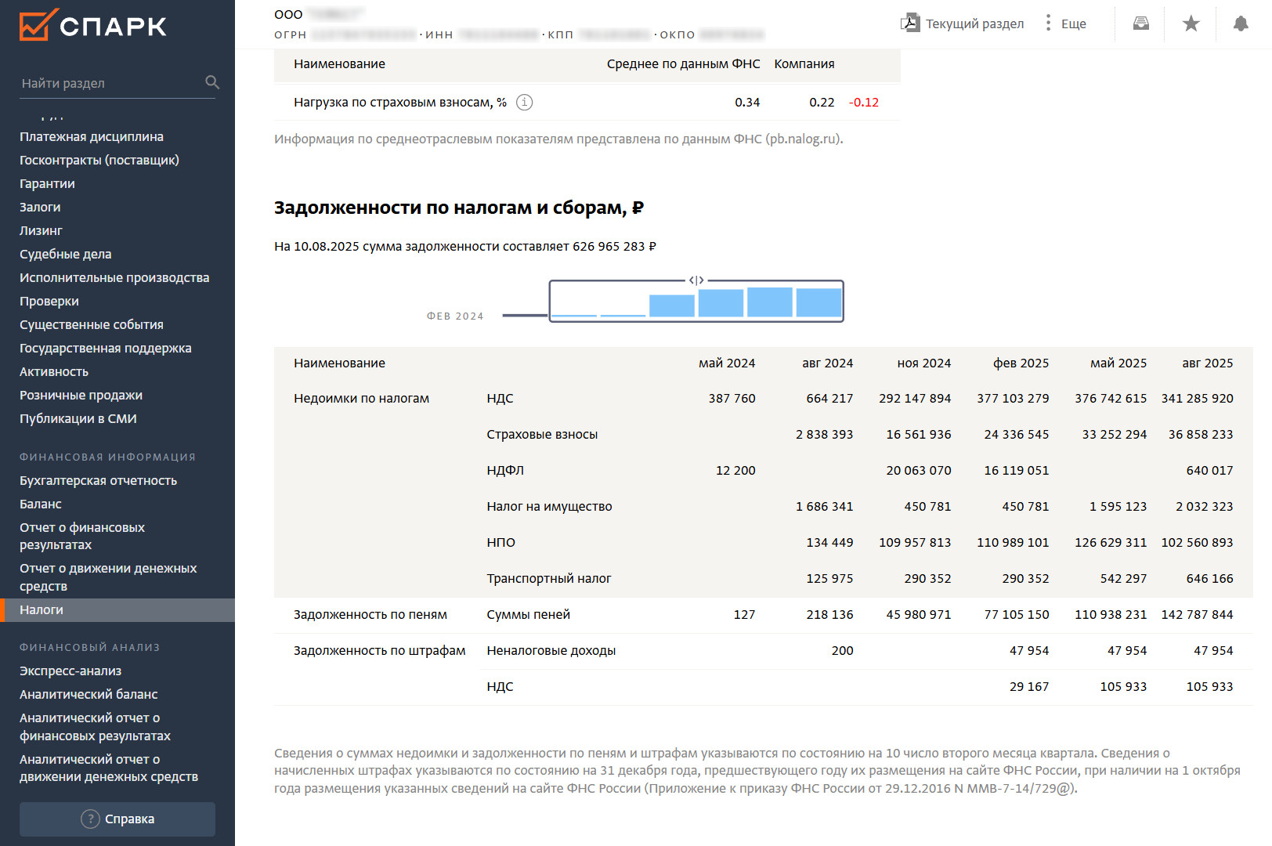This screenshot has width=1272, height=846.
Task: Click Текущий раздел export link
Action: pyautogui.click(x=974, y=23)
